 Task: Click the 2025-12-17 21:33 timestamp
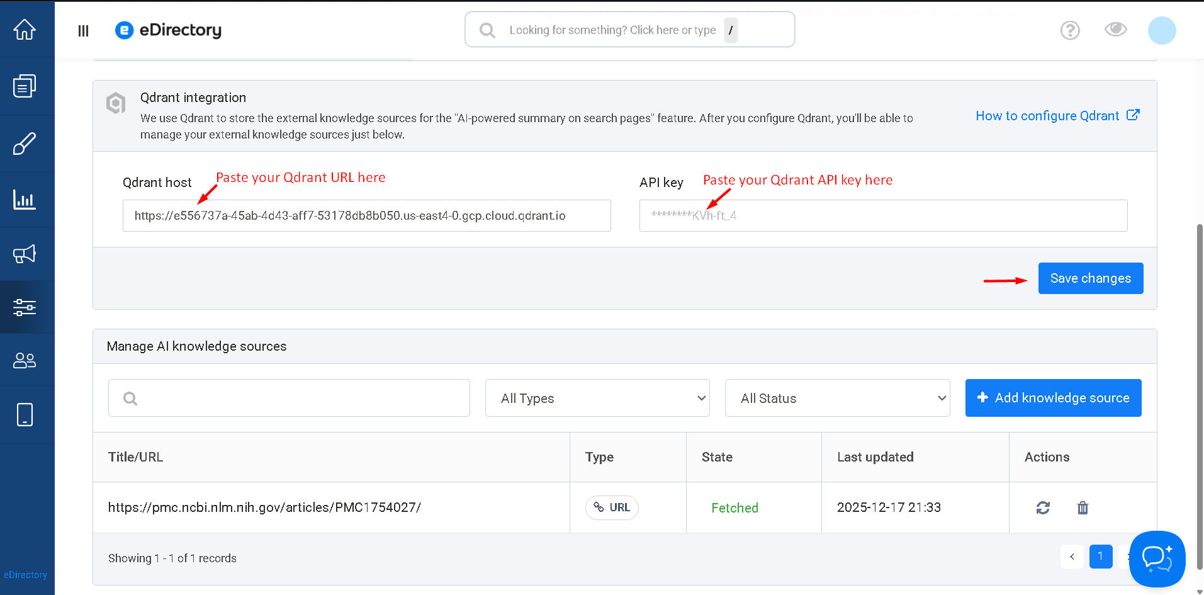[x=889, y=507]
